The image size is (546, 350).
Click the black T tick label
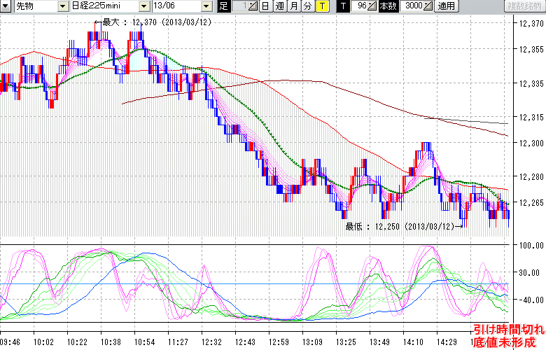pos(343,6)
